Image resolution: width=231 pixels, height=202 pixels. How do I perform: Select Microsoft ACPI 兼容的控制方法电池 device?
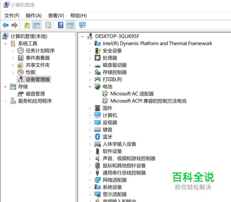point(149,101)
